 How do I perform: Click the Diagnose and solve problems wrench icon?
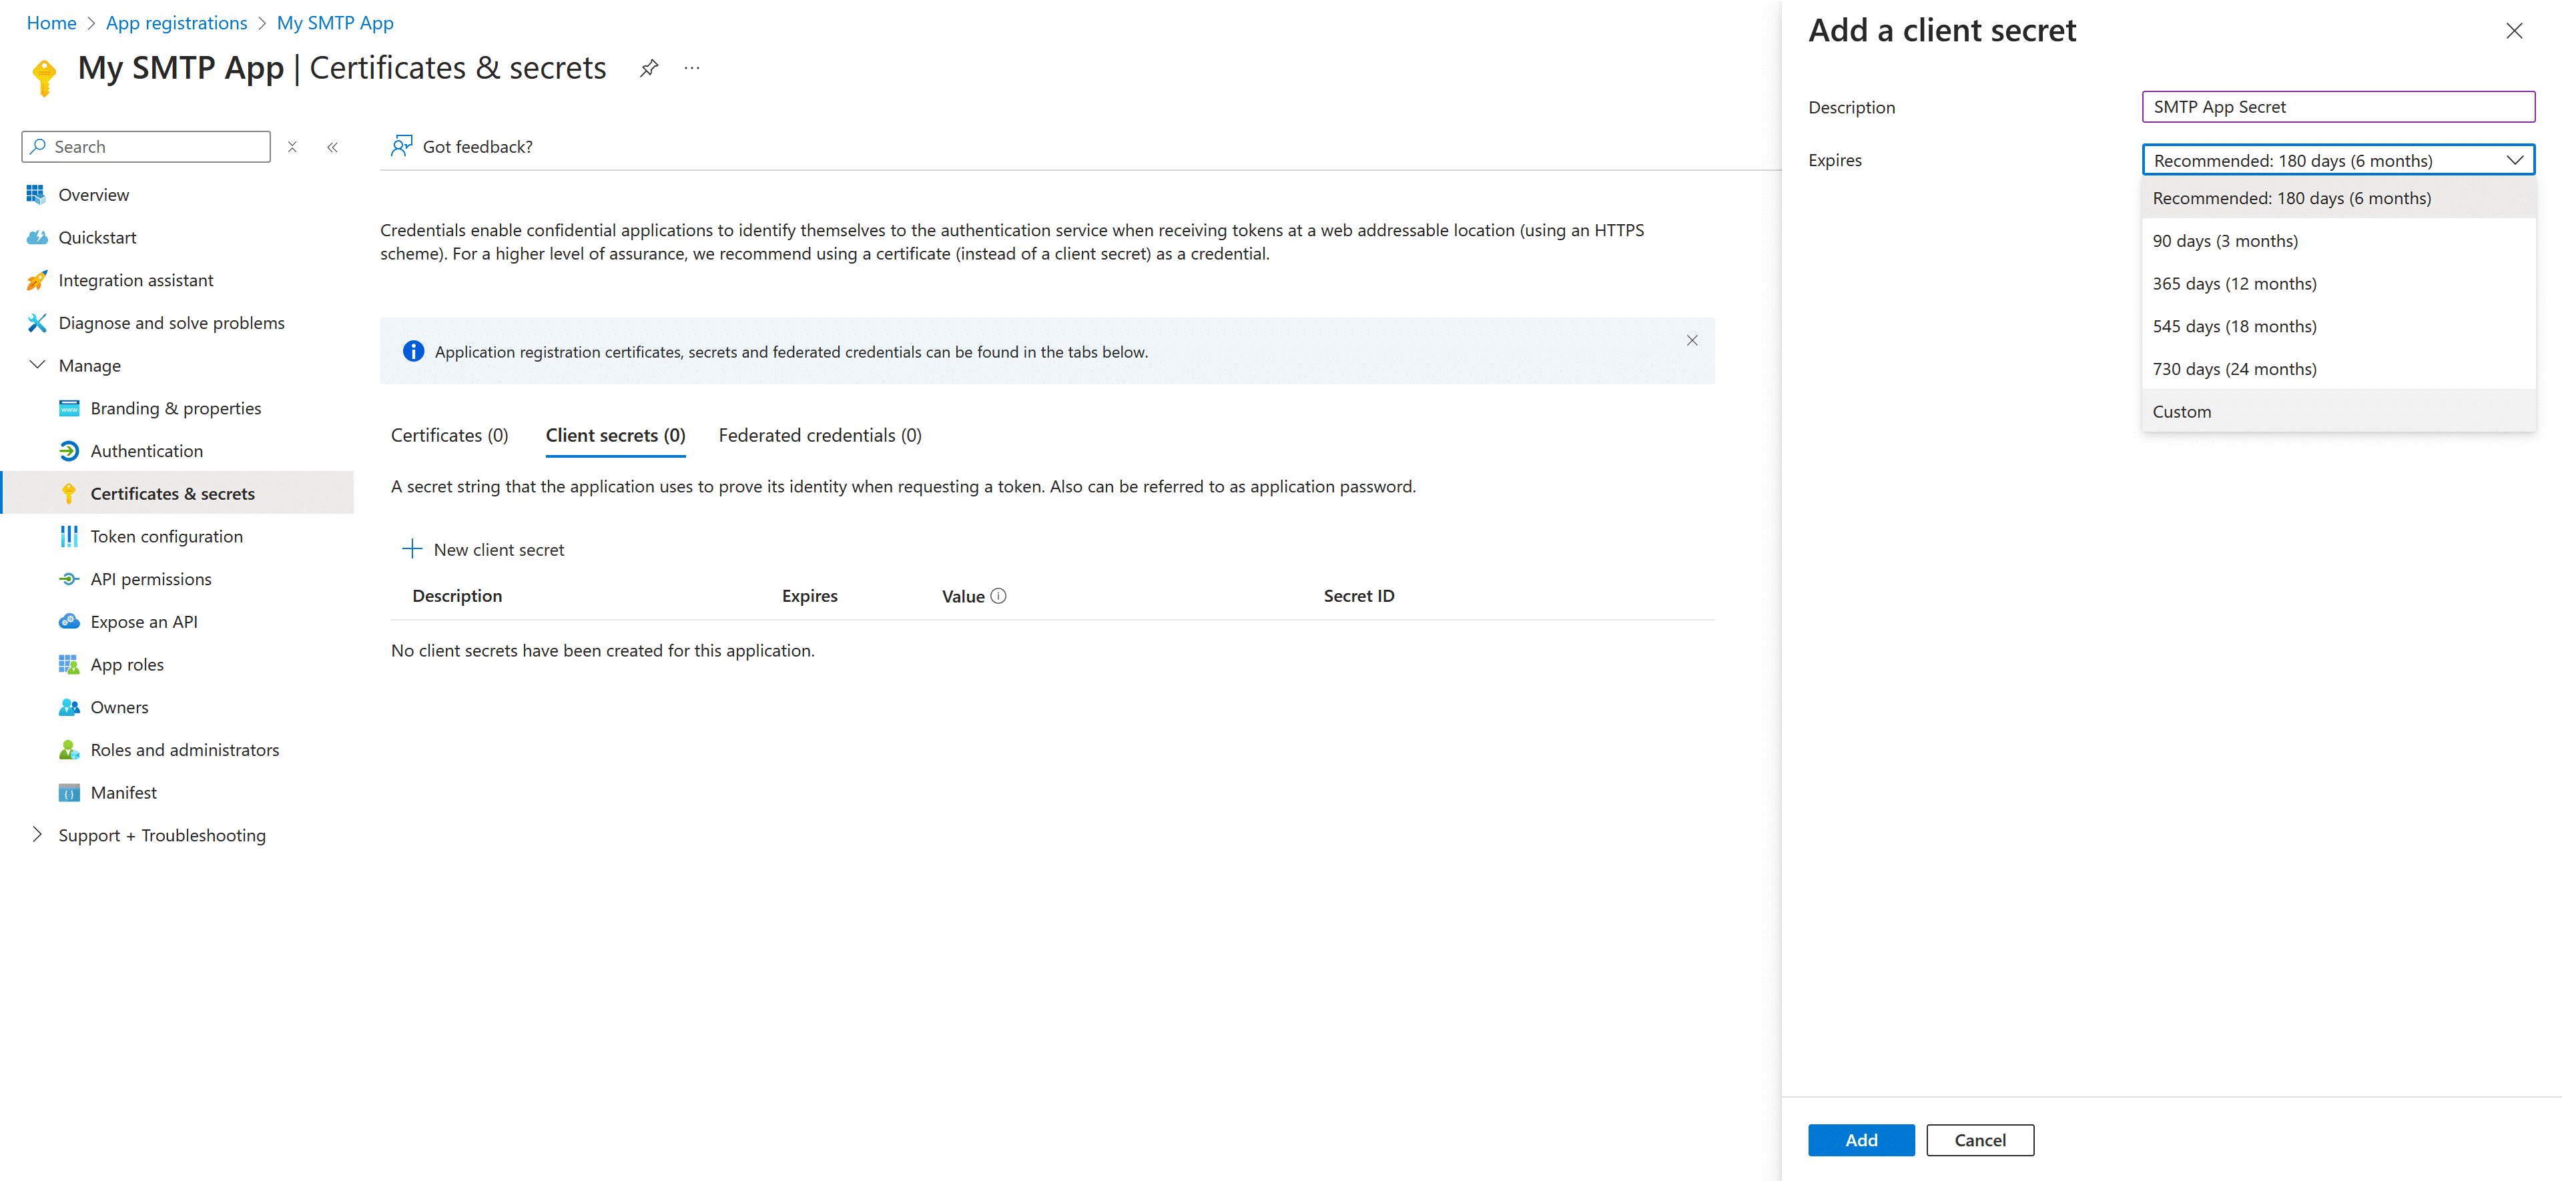[x=37, y=323]
